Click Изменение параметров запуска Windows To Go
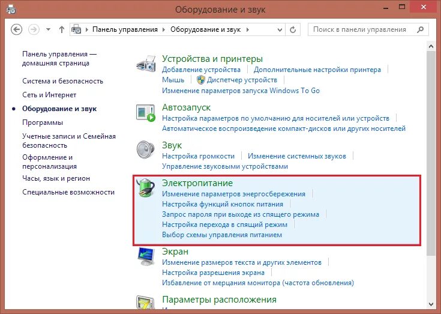The image size is (441, 314). point(241,91)
